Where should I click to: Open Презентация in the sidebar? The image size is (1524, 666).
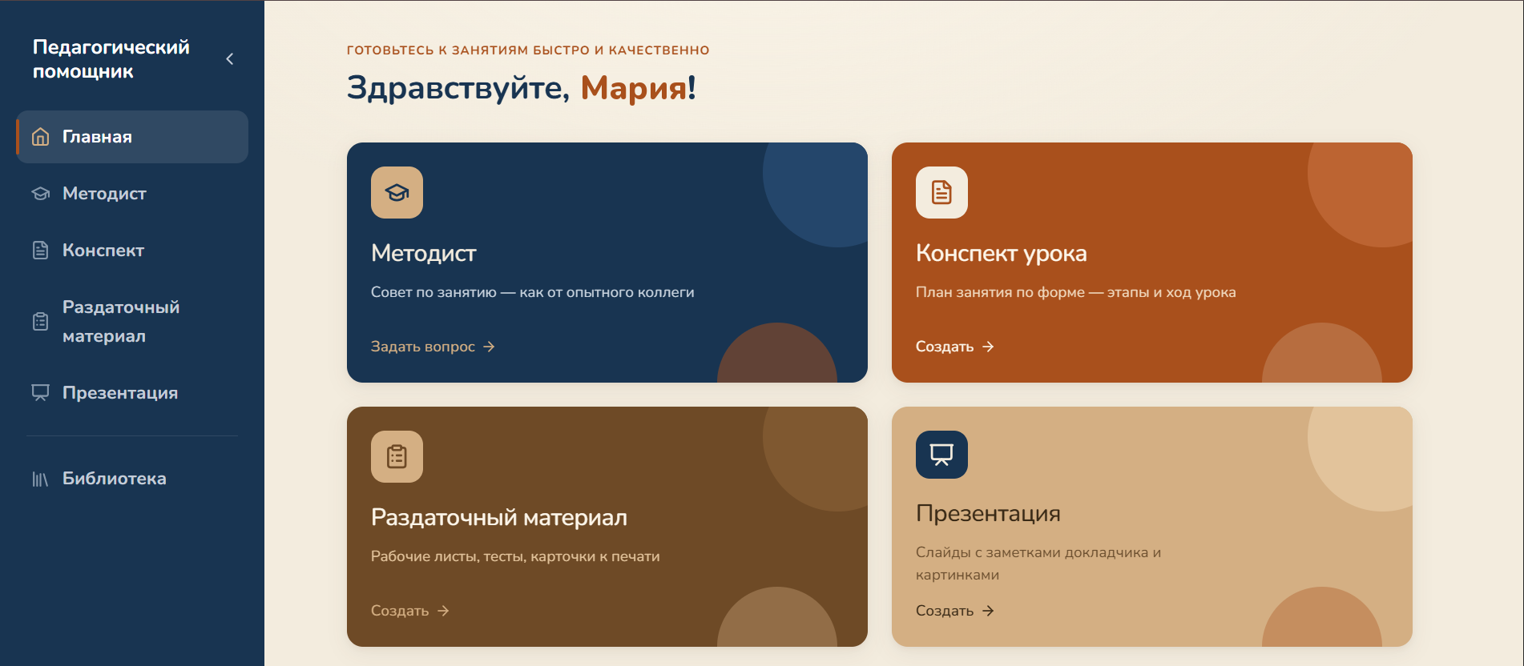click(x=132, y=393)
